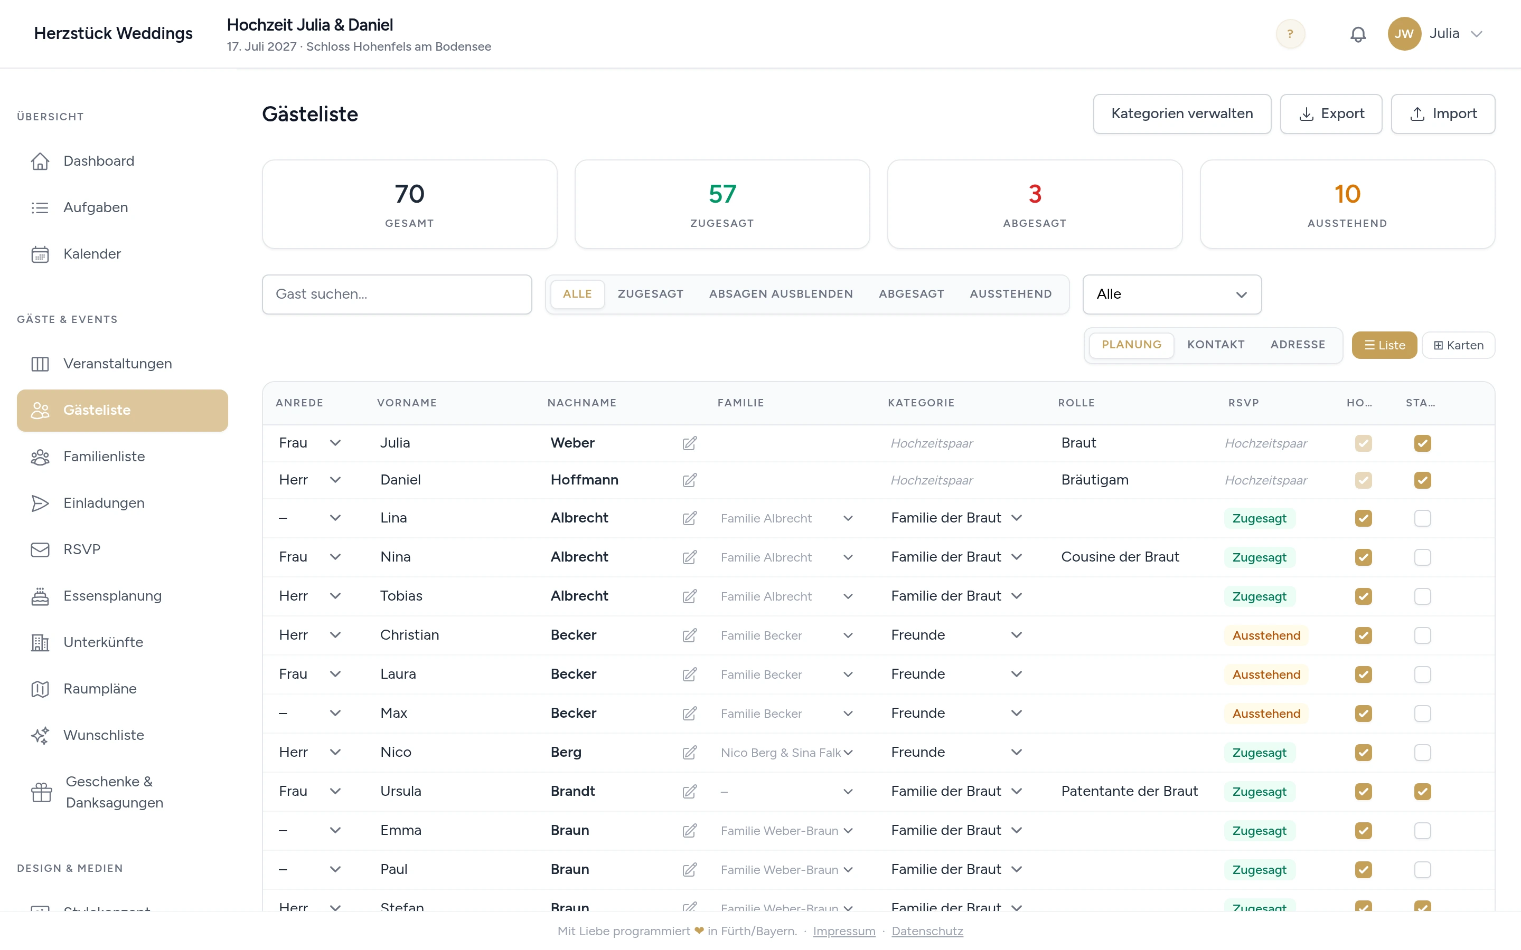Switch to the Kontakt column view
1521x950 pixels.
tap(1216, 345)
